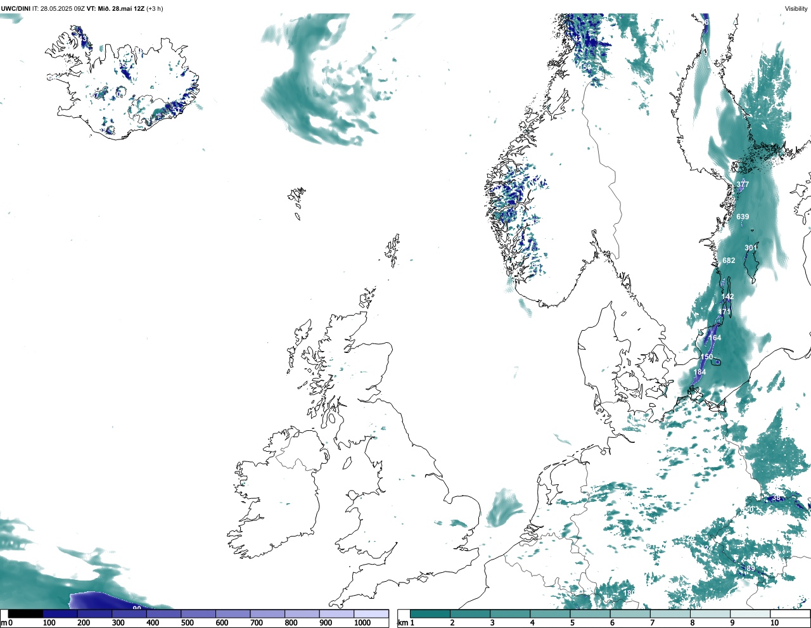This screenshot has height=628, width=811.
Task: Select the 'UWC/DINI' model name text
Action: point(15,8)
